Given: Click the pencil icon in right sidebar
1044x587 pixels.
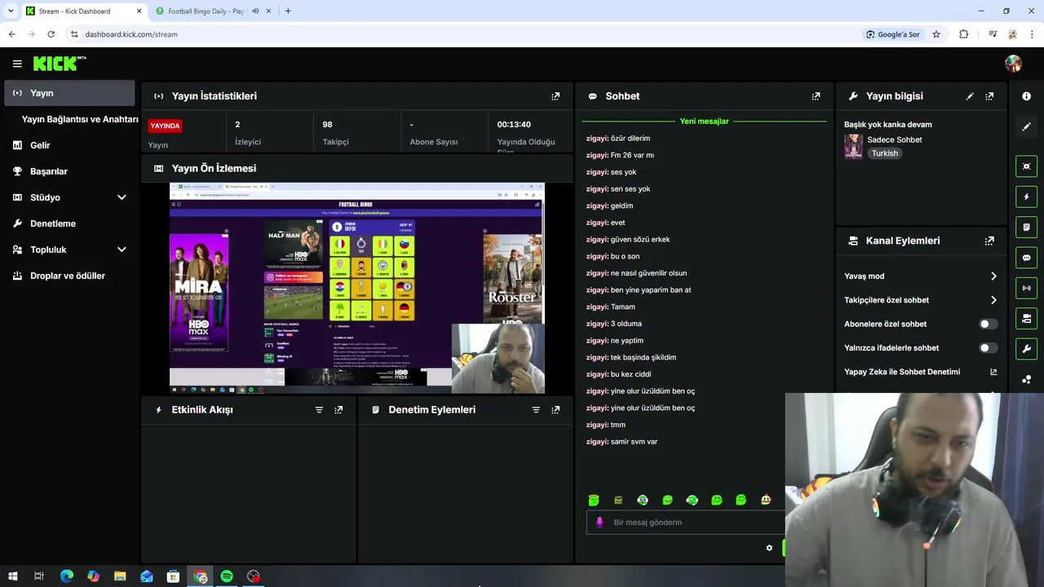Looking at the screenshot, I should 1026,126.
